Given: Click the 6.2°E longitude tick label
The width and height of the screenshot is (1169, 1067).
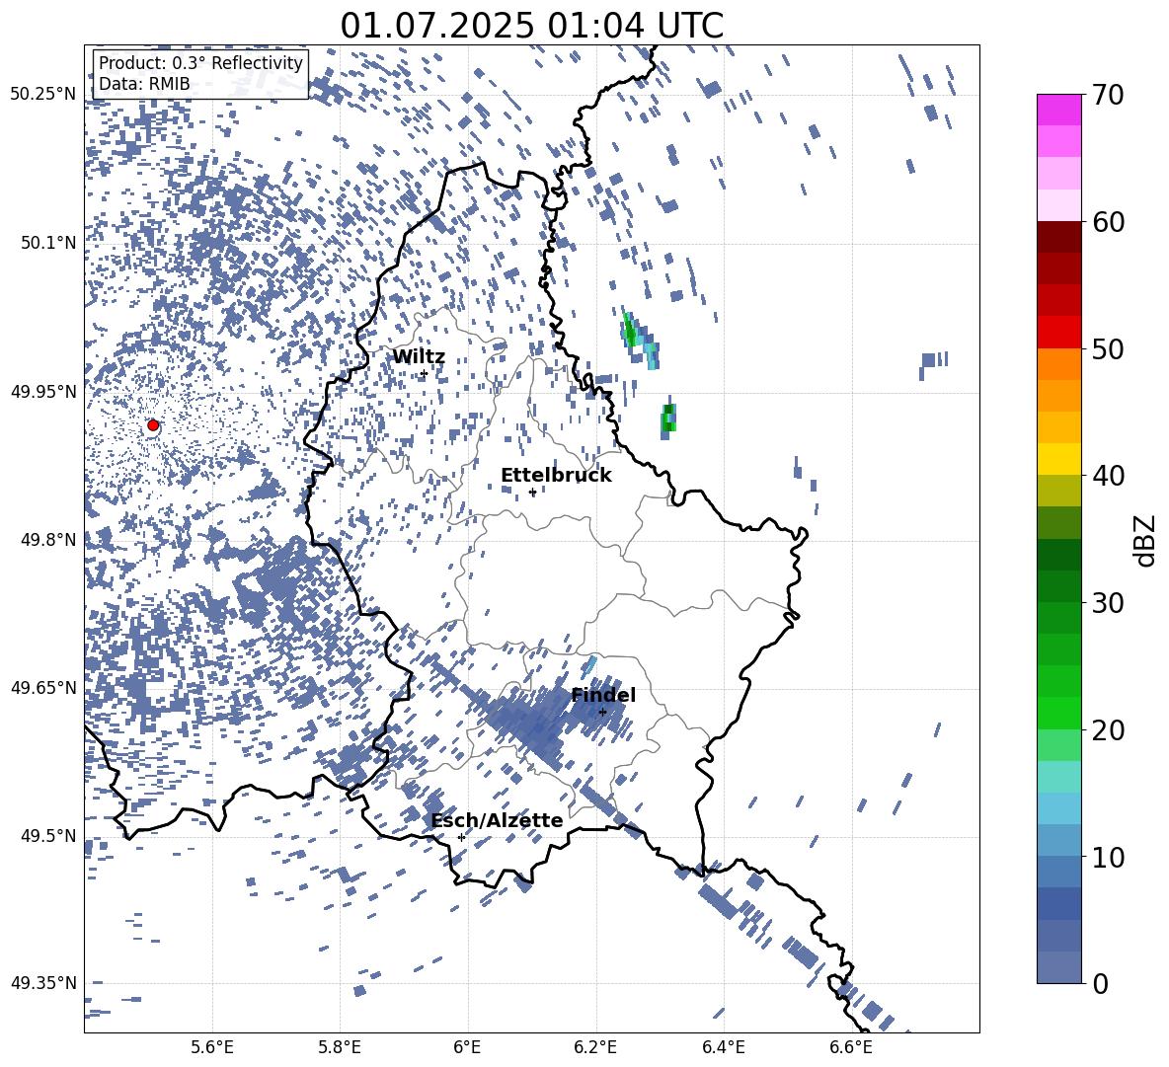Looking at the screenshot, I should click(x=595, y=1047).
